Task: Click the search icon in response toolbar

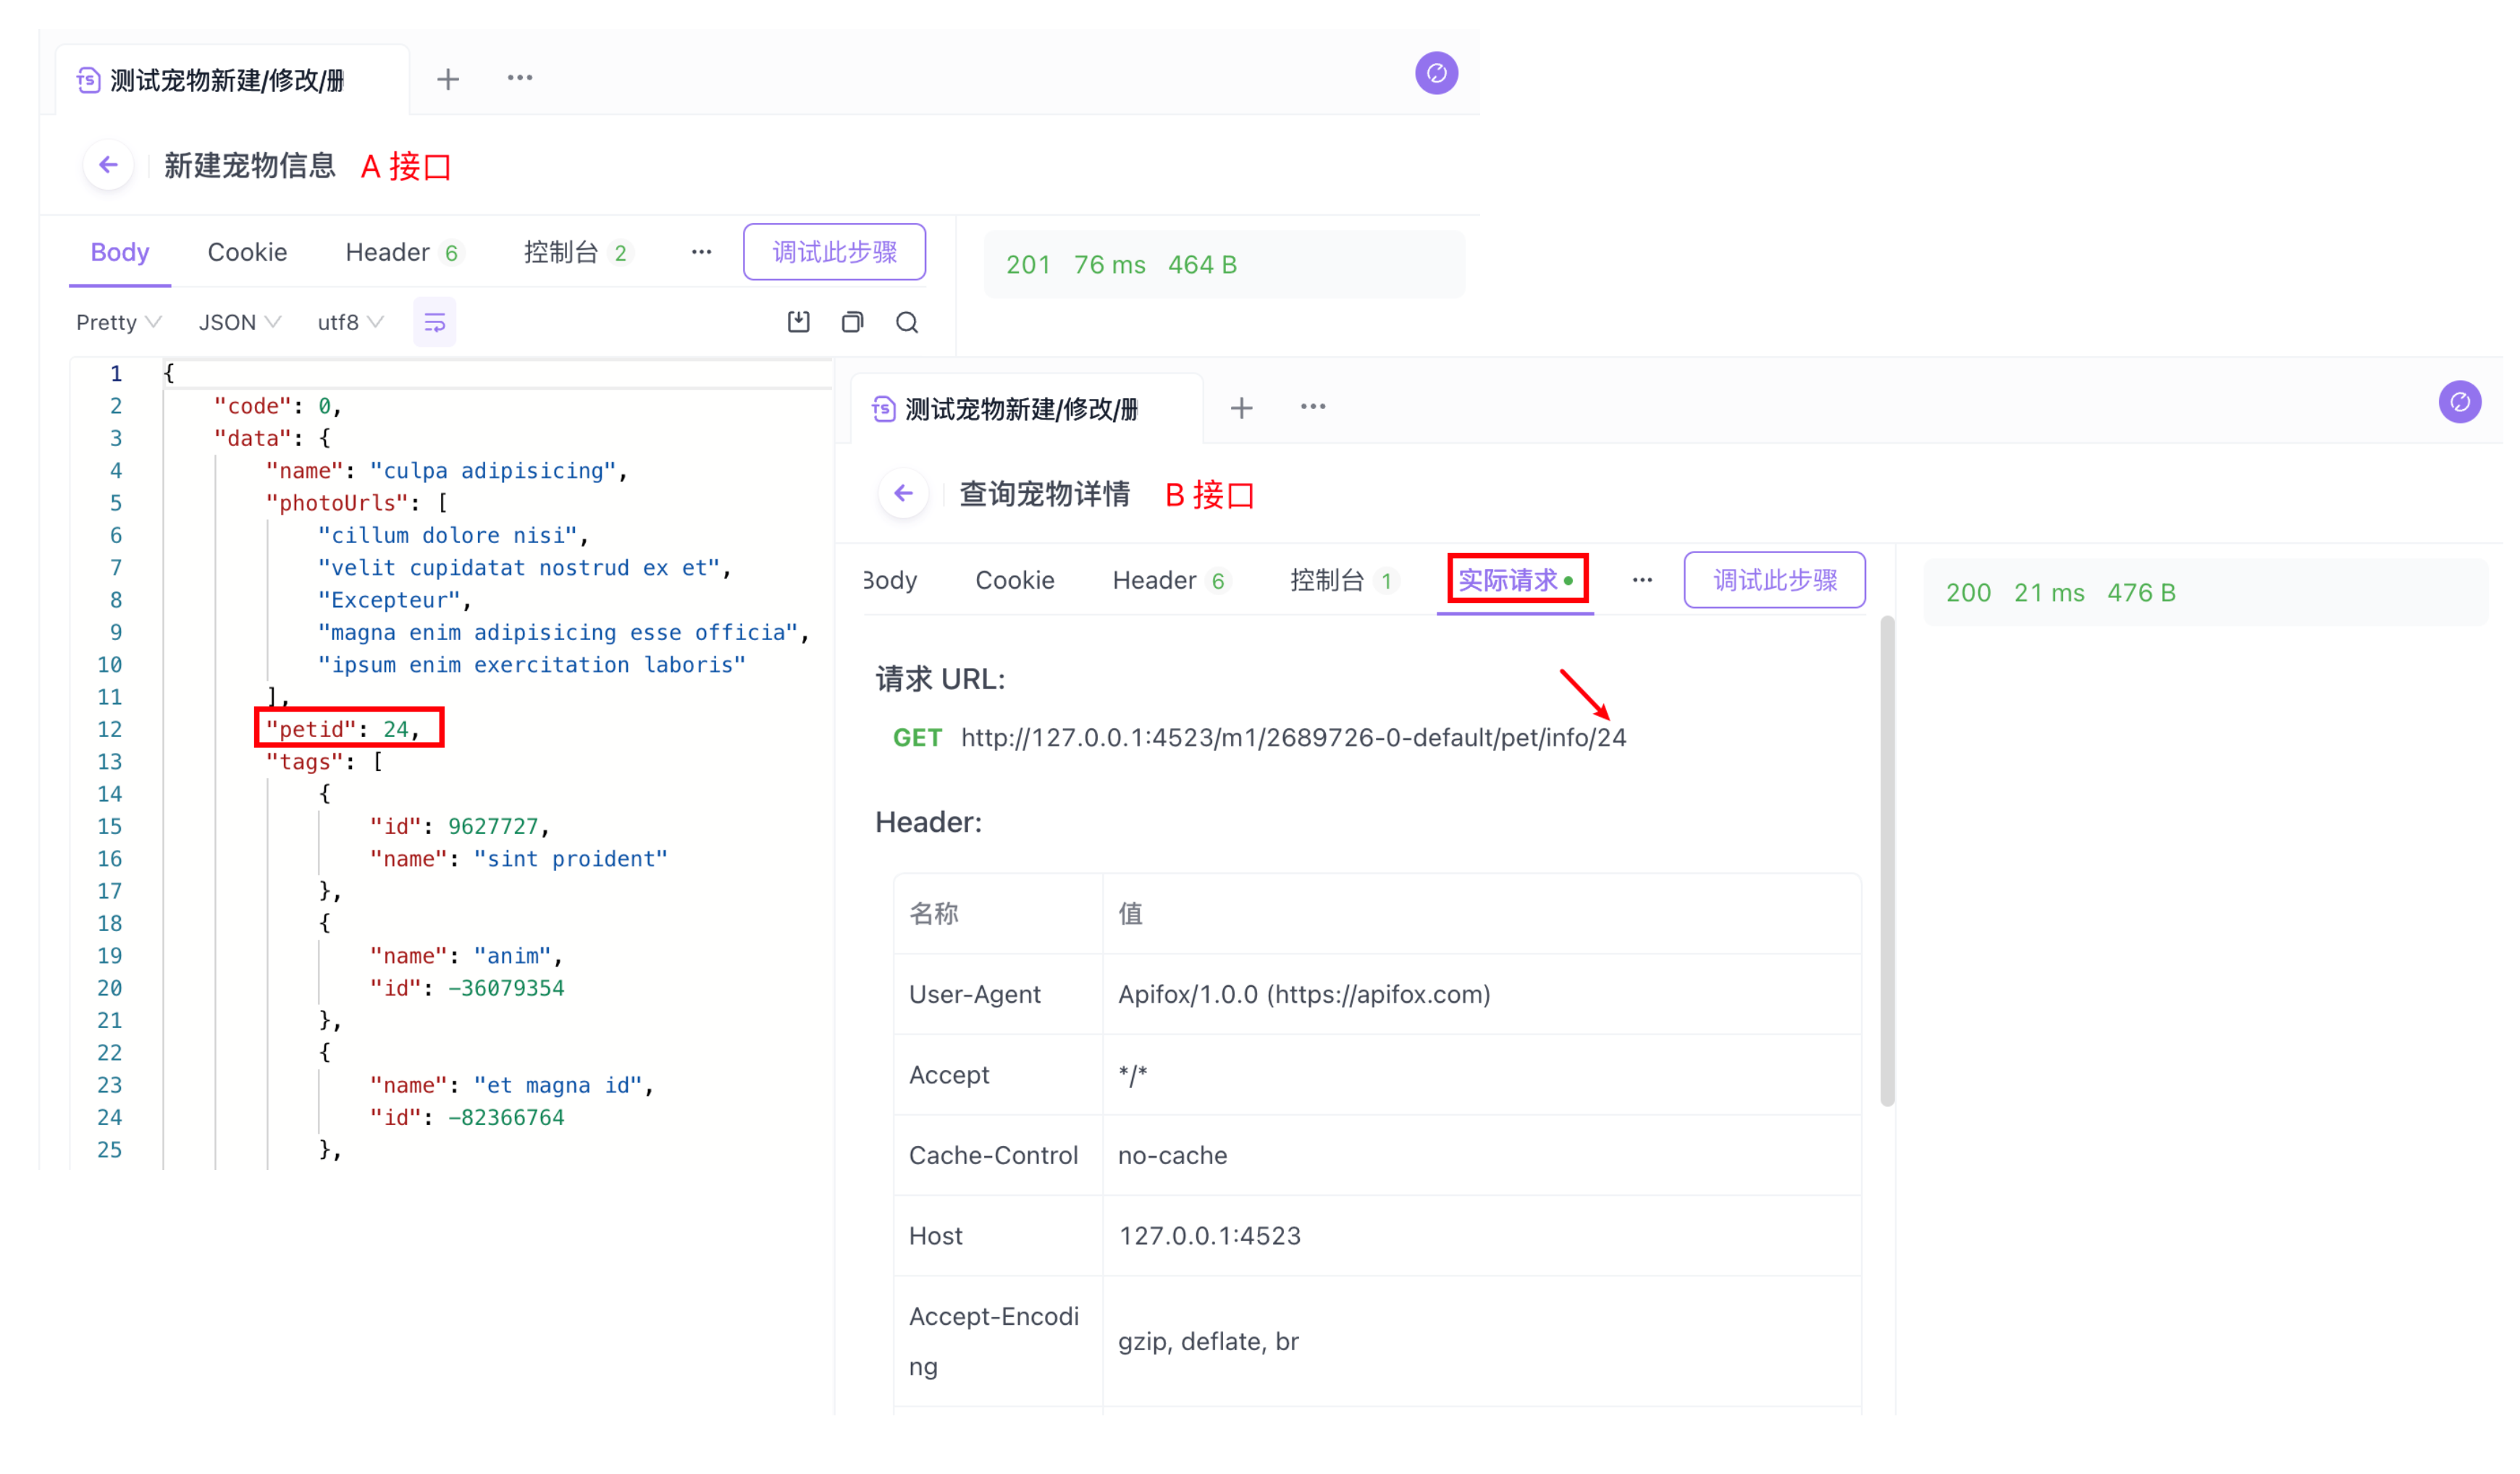Action: point(906,322)
